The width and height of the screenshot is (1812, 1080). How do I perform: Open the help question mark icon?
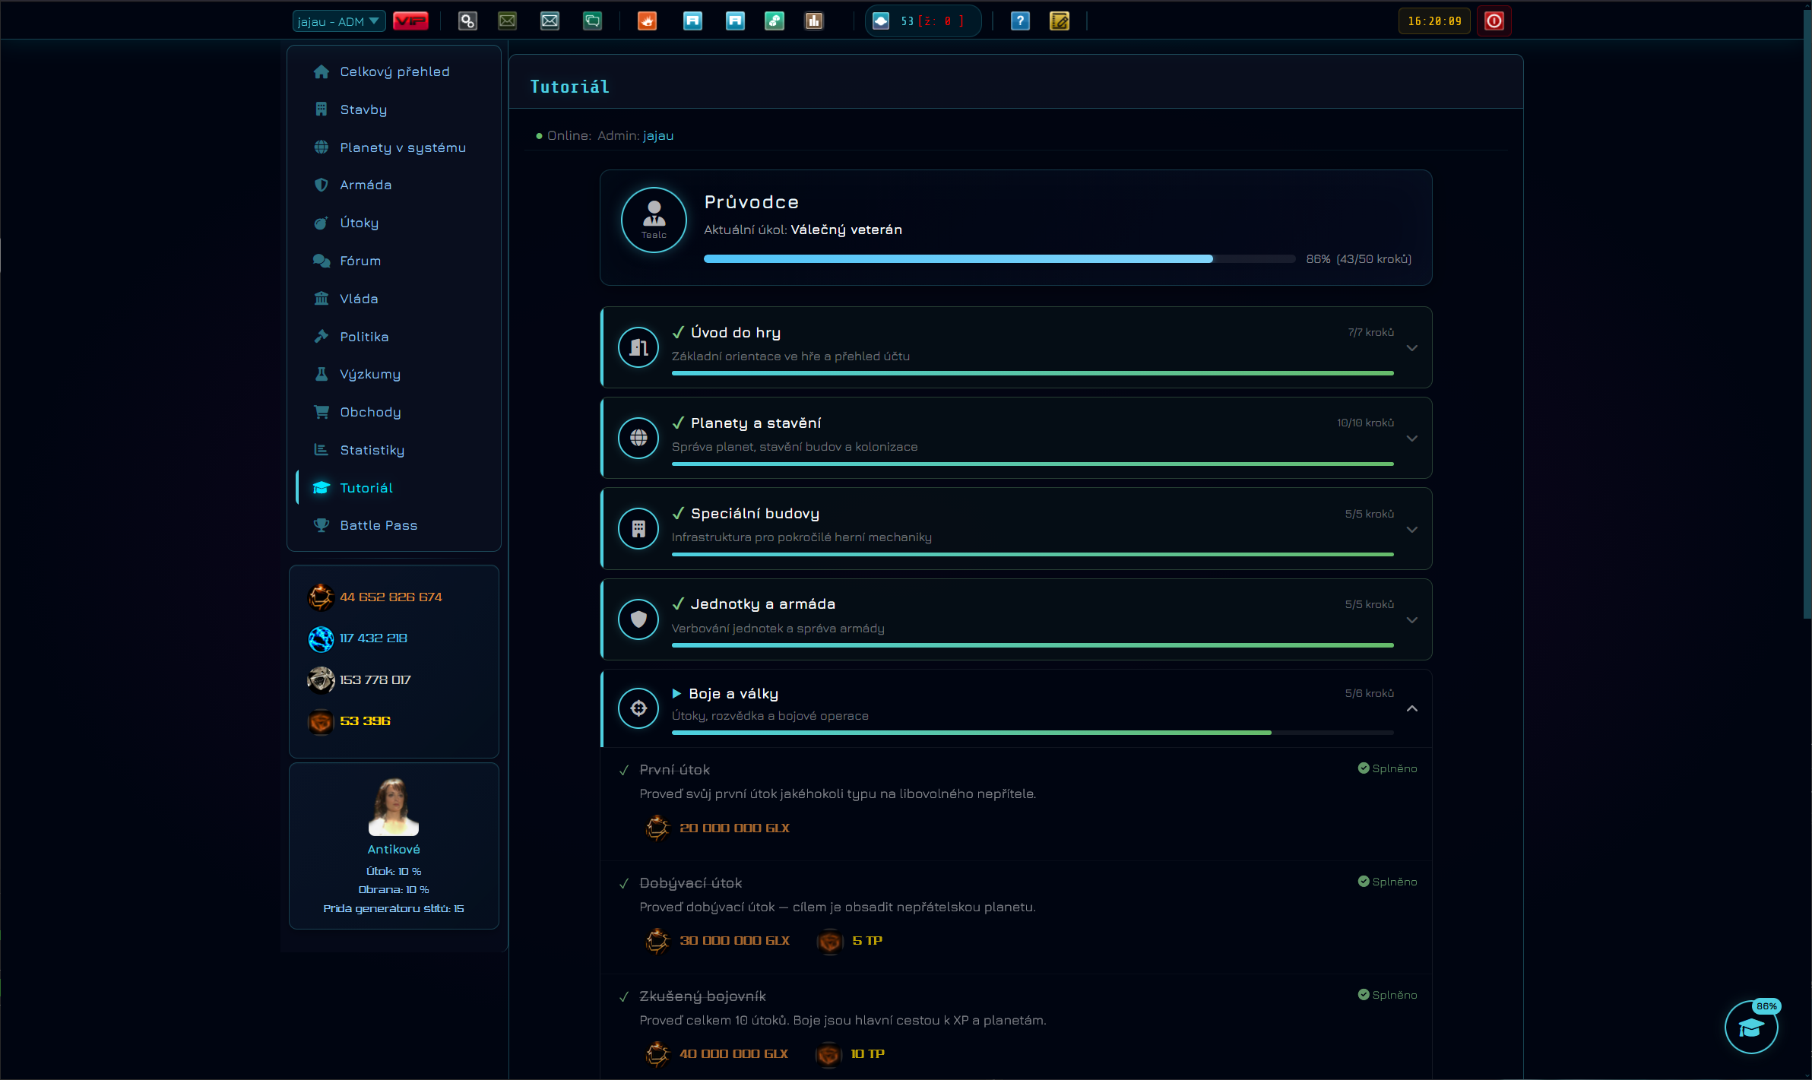click(x=1020, y=21)
